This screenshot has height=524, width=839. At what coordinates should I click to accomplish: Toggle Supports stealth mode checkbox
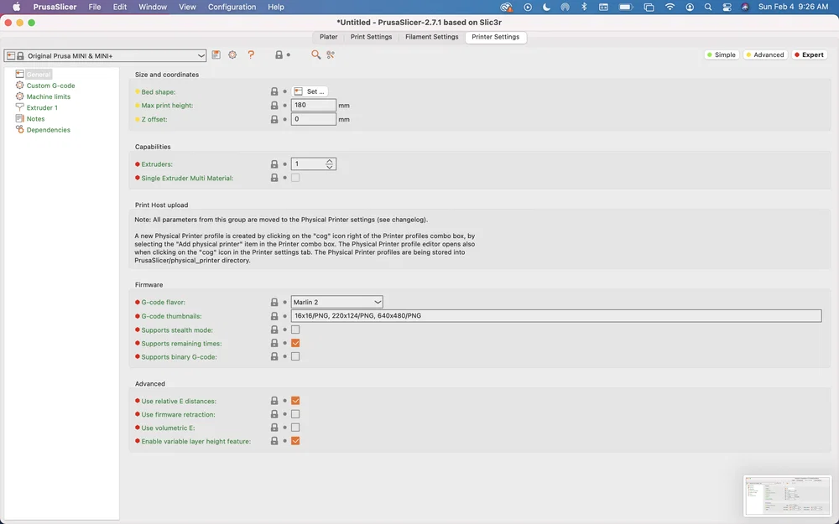coord(295,329)
